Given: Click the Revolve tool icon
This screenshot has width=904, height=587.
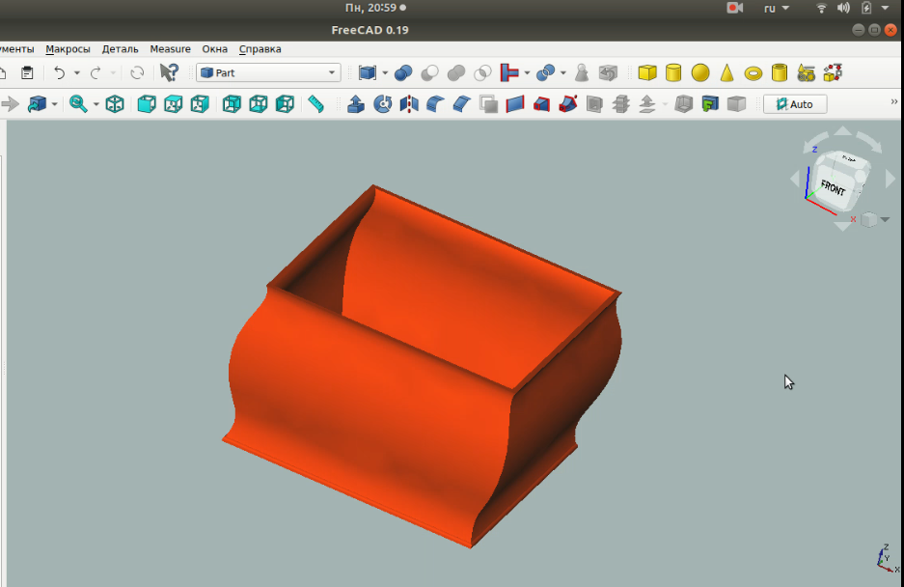Looking at the screenshot, I should [382, 104].
